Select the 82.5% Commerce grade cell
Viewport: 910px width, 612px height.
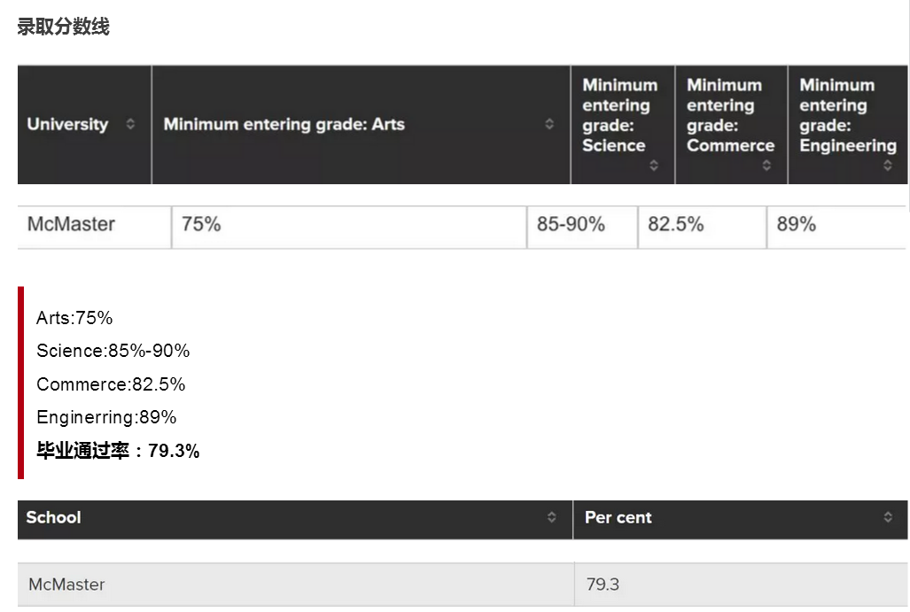[x=675, y=225]
